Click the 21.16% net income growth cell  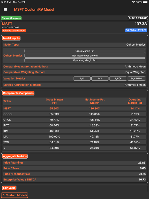95,142
